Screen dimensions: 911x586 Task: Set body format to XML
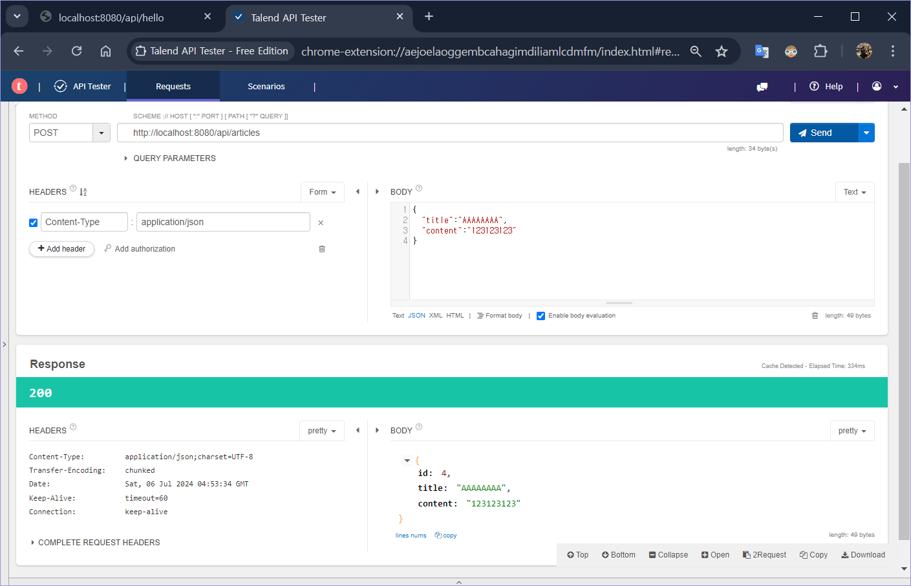click(436, 316)
